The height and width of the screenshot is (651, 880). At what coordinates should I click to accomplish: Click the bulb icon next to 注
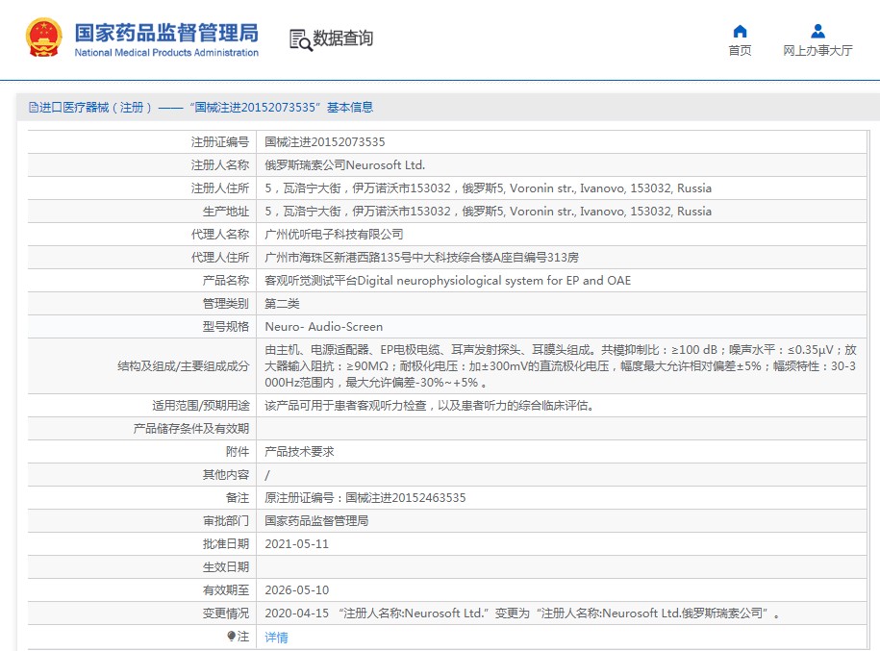click(x=231, y=636)
